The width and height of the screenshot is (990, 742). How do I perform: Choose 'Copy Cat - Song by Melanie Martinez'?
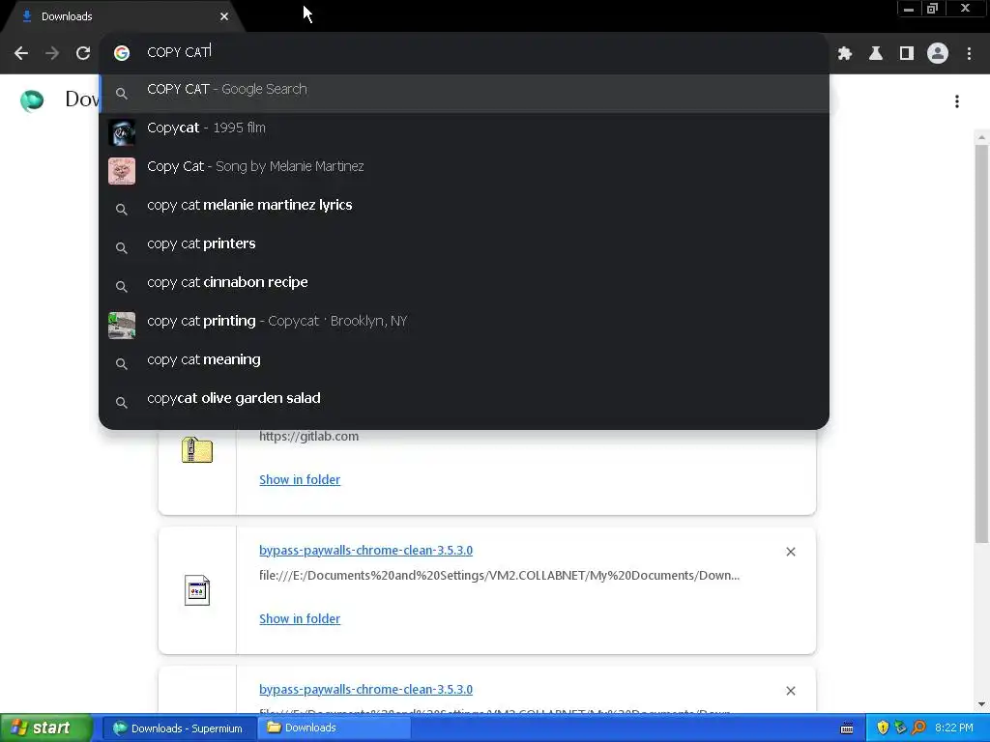coord(464,171)
